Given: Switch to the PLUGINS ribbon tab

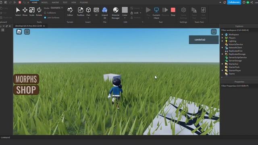Looking at the screenshot, I should point(84,2).
